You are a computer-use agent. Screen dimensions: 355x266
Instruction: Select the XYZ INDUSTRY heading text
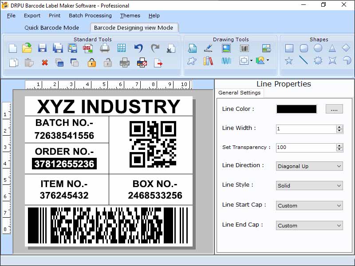[x=109, y=106]
